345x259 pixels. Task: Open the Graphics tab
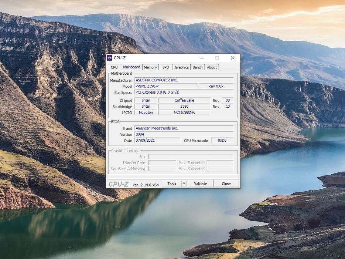(182, 67)
